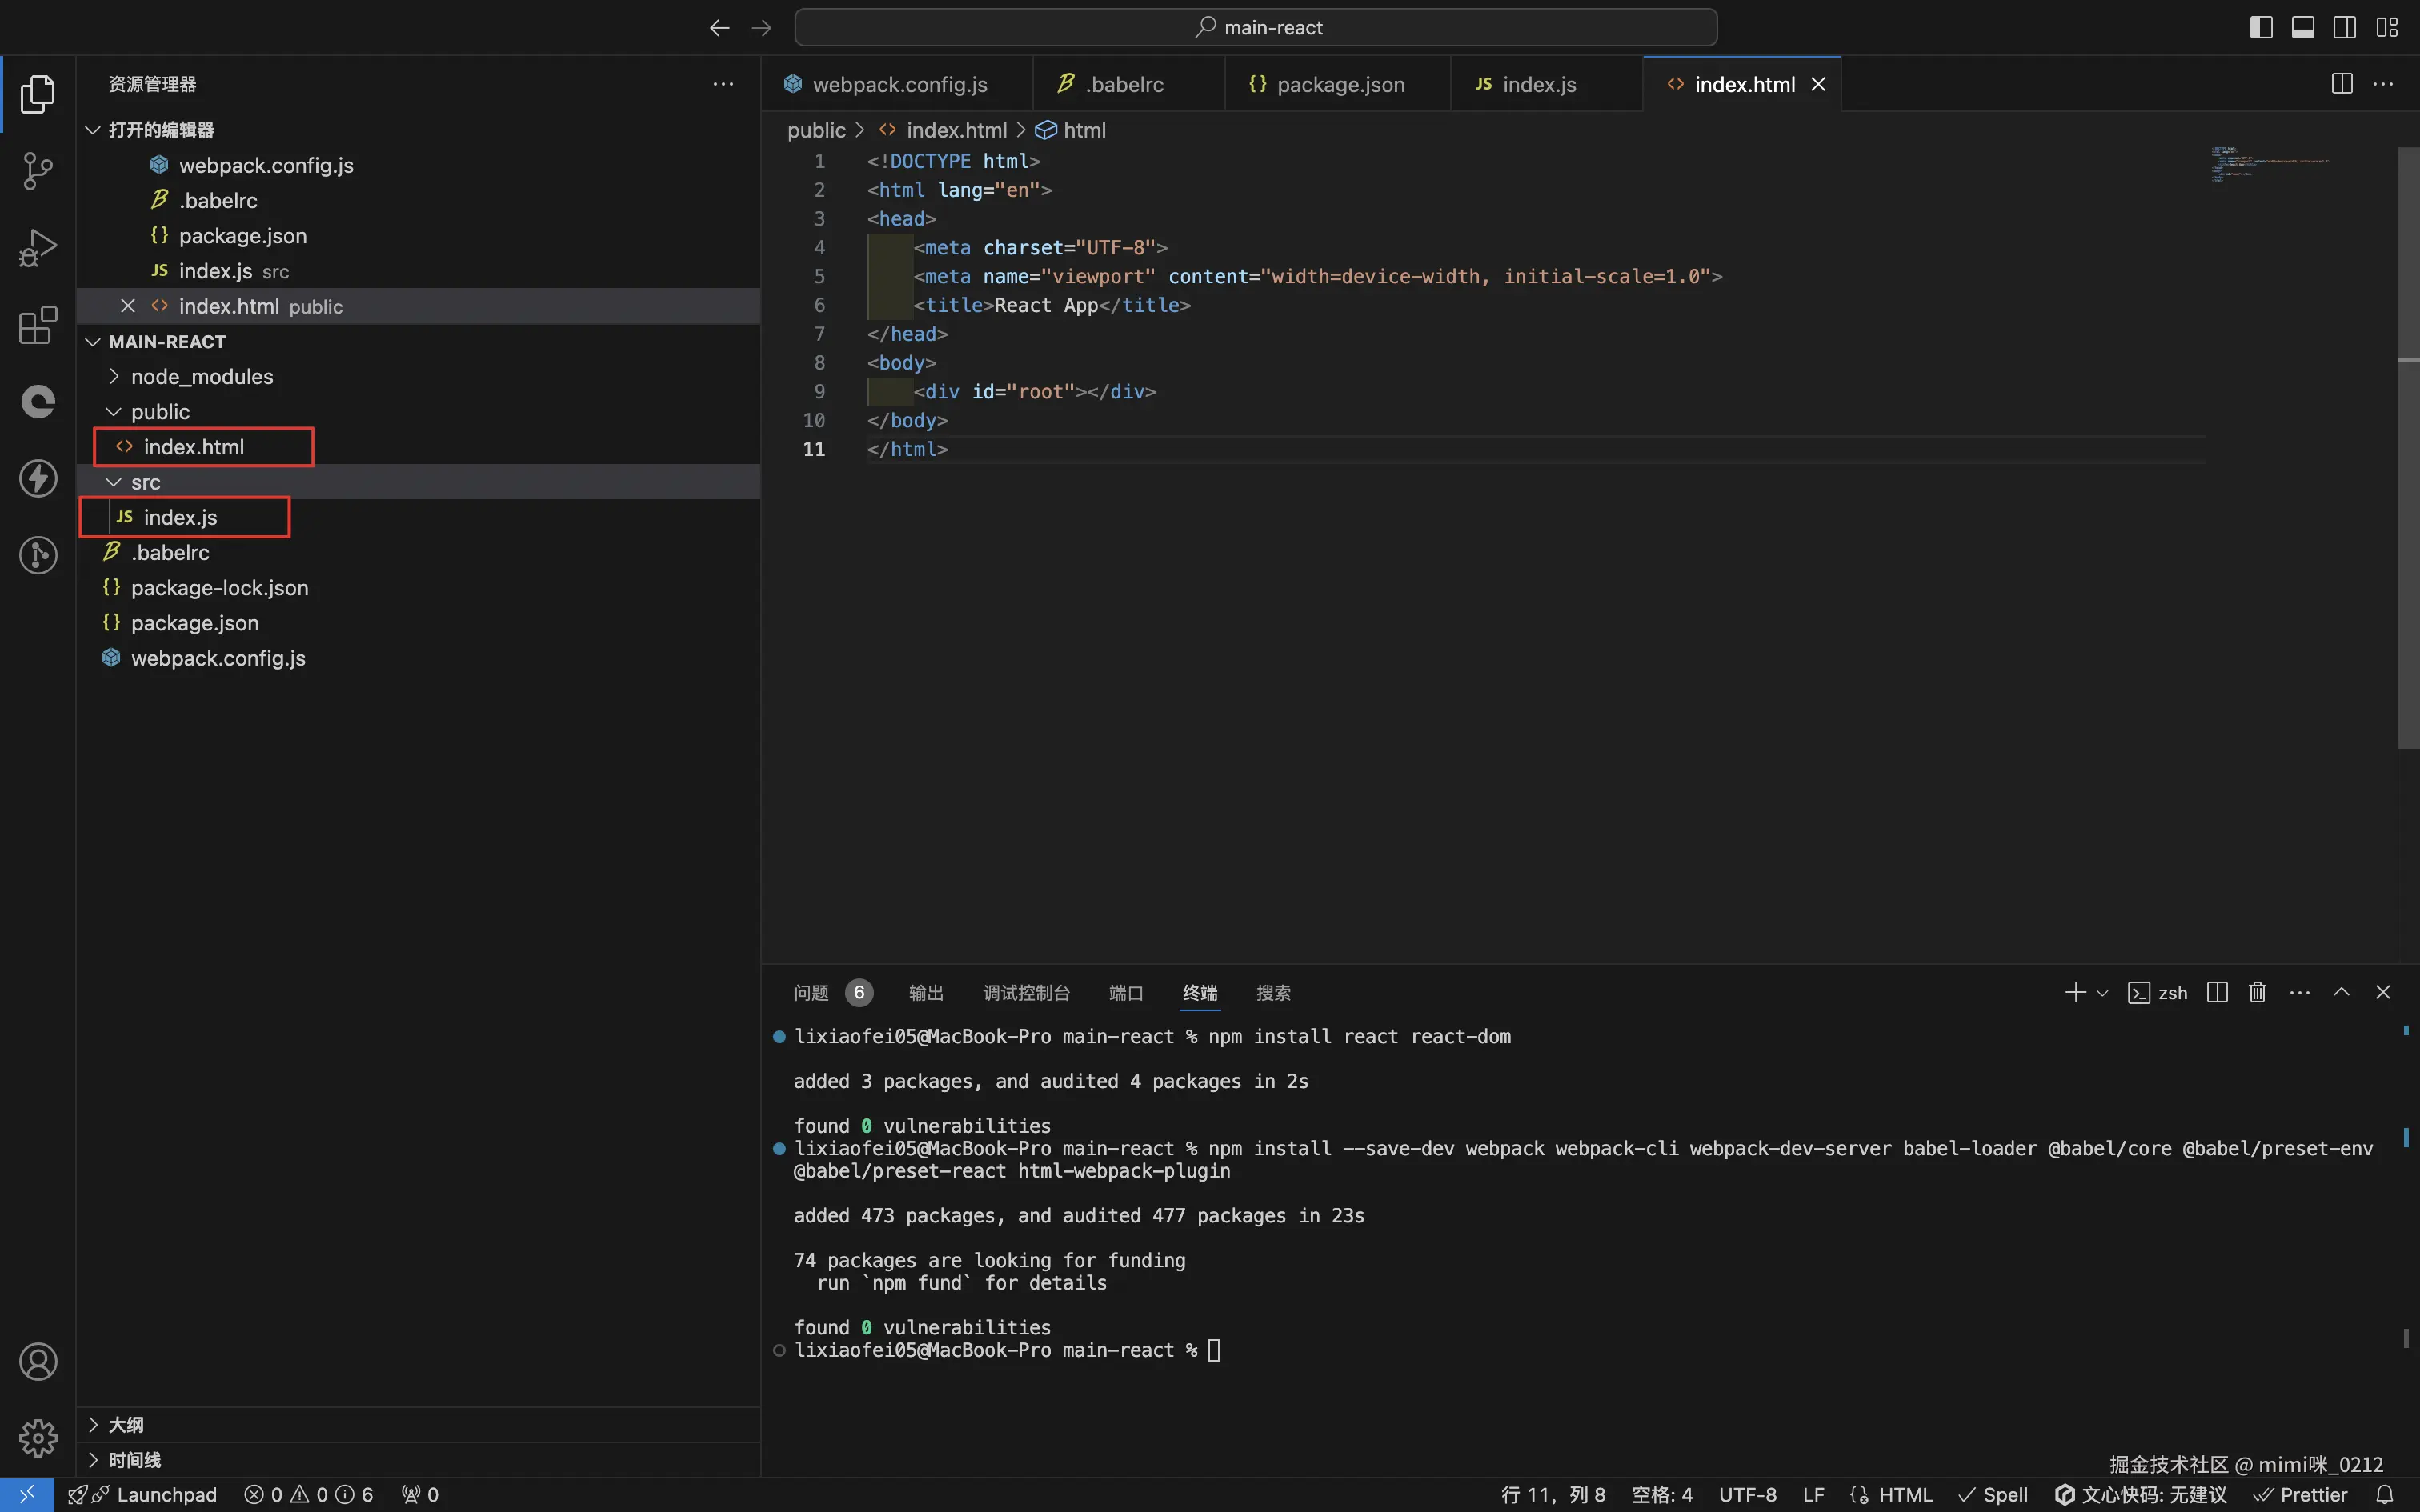Screen dimensions: 2420x1512
Task: Click the editor vertical scrollbar slider
Action: coord(2407,448)
